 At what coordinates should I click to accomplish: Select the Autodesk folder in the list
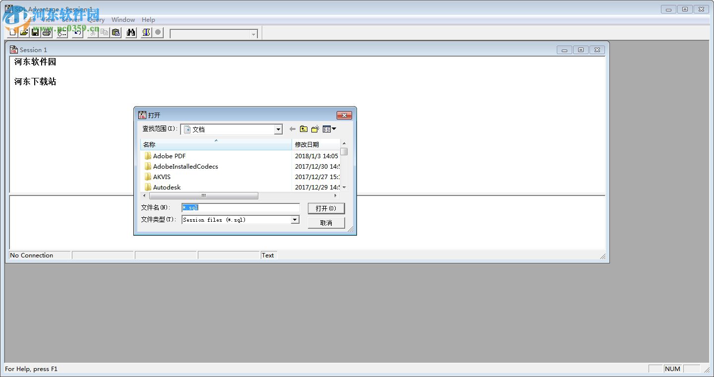click(166, 187)
